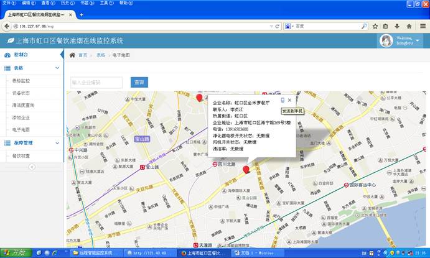The height and width of the screenshot is (258, 430).
Task: Click the browser home icon in toolbar
Action: tap(409, 26)
